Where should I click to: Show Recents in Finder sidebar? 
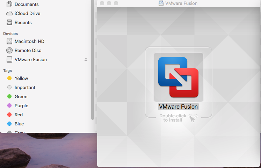23,22
